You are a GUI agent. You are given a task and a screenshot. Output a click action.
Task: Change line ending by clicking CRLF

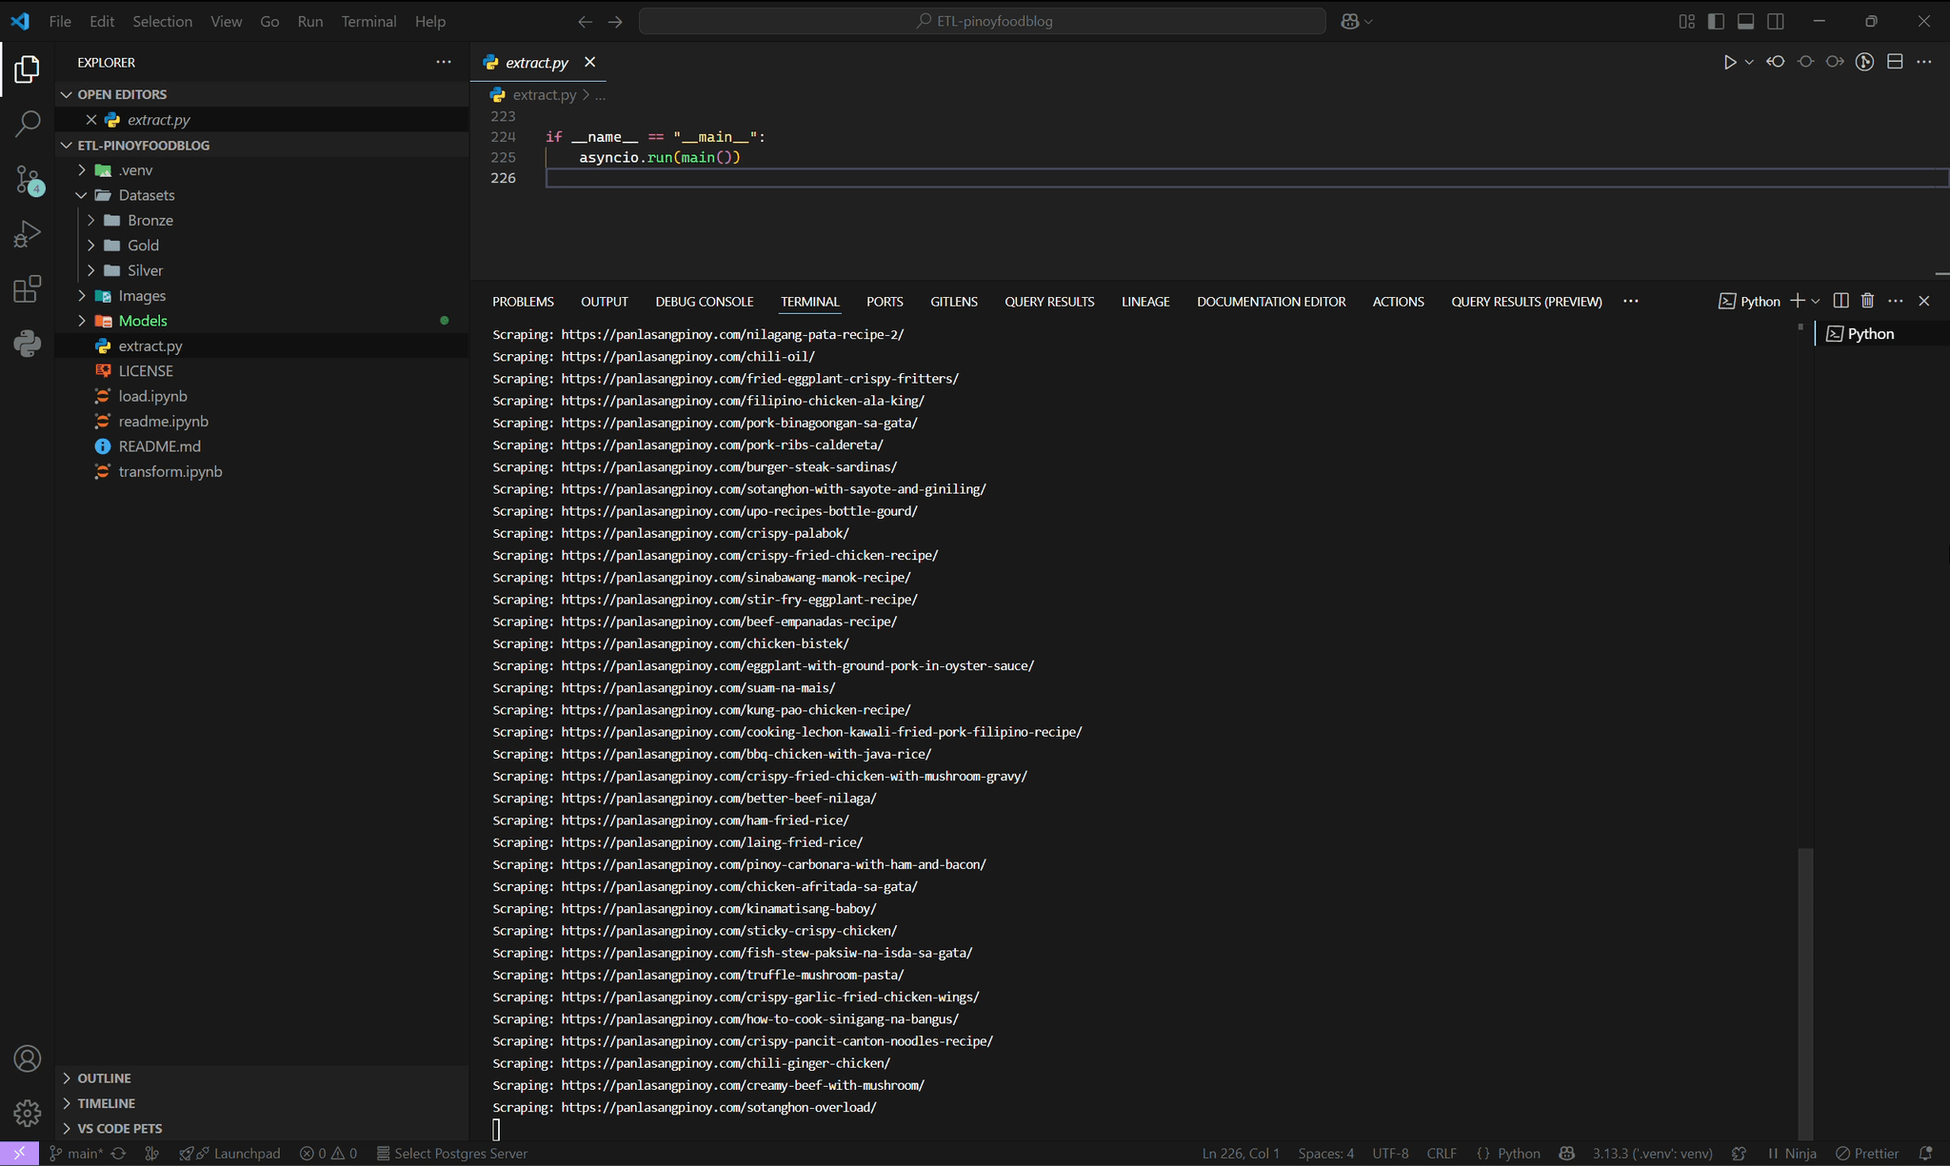tap(1441, 1153)
